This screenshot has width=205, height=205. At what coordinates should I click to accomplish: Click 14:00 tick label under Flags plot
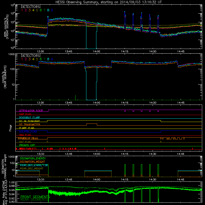[x=97, y=154]
